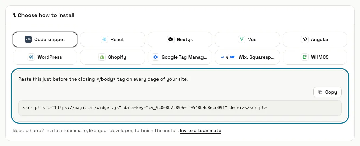Select the Code snippet install option

[x=45, y=39]
